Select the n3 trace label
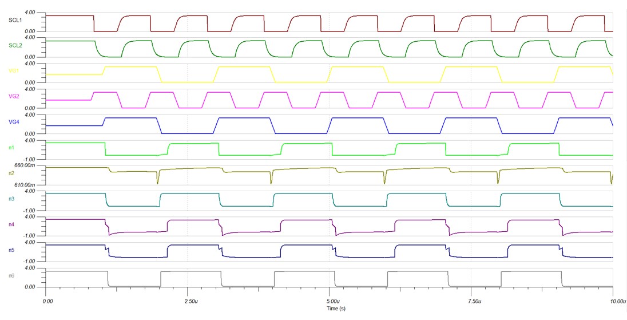 11,199
